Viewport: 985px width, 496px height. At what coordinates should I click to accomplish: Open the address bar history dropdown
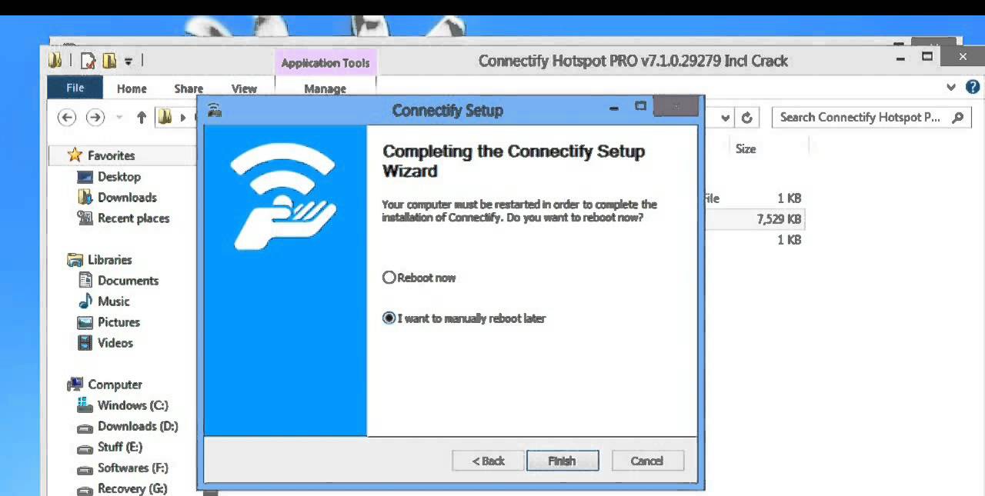[x=724, y=117]
